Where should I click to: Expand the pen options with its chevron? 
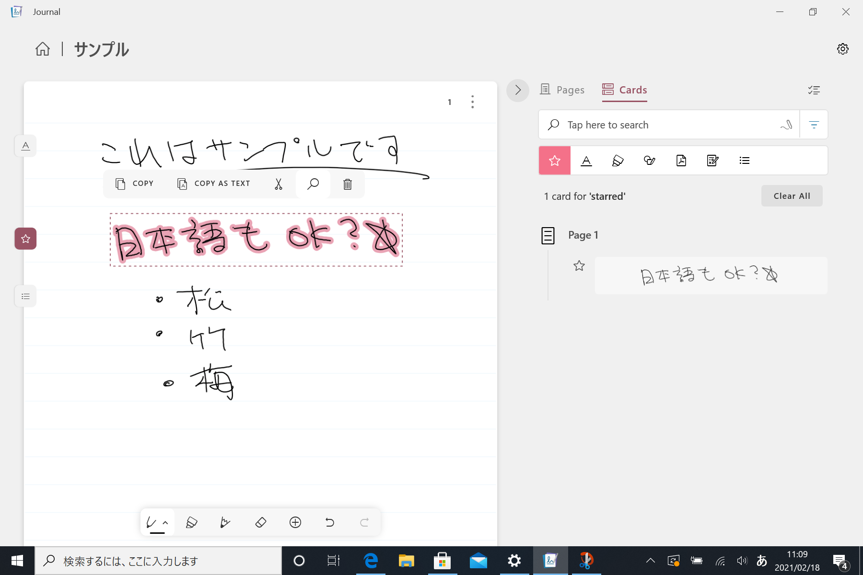click(x=166, y=522)
